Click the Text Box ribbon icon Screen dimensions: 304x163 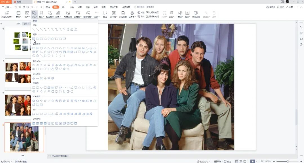114,14
